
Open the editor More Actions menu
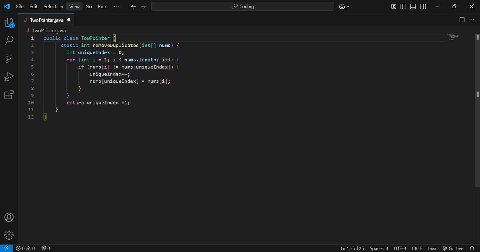[x=472, y=20]
